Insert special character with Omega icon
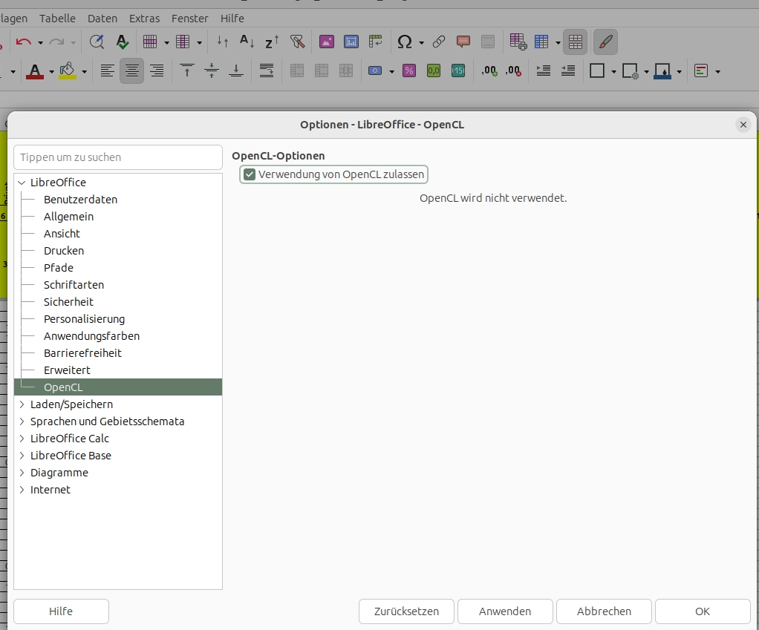The height and width of the screenshot is (630, 759). point(405,42)
